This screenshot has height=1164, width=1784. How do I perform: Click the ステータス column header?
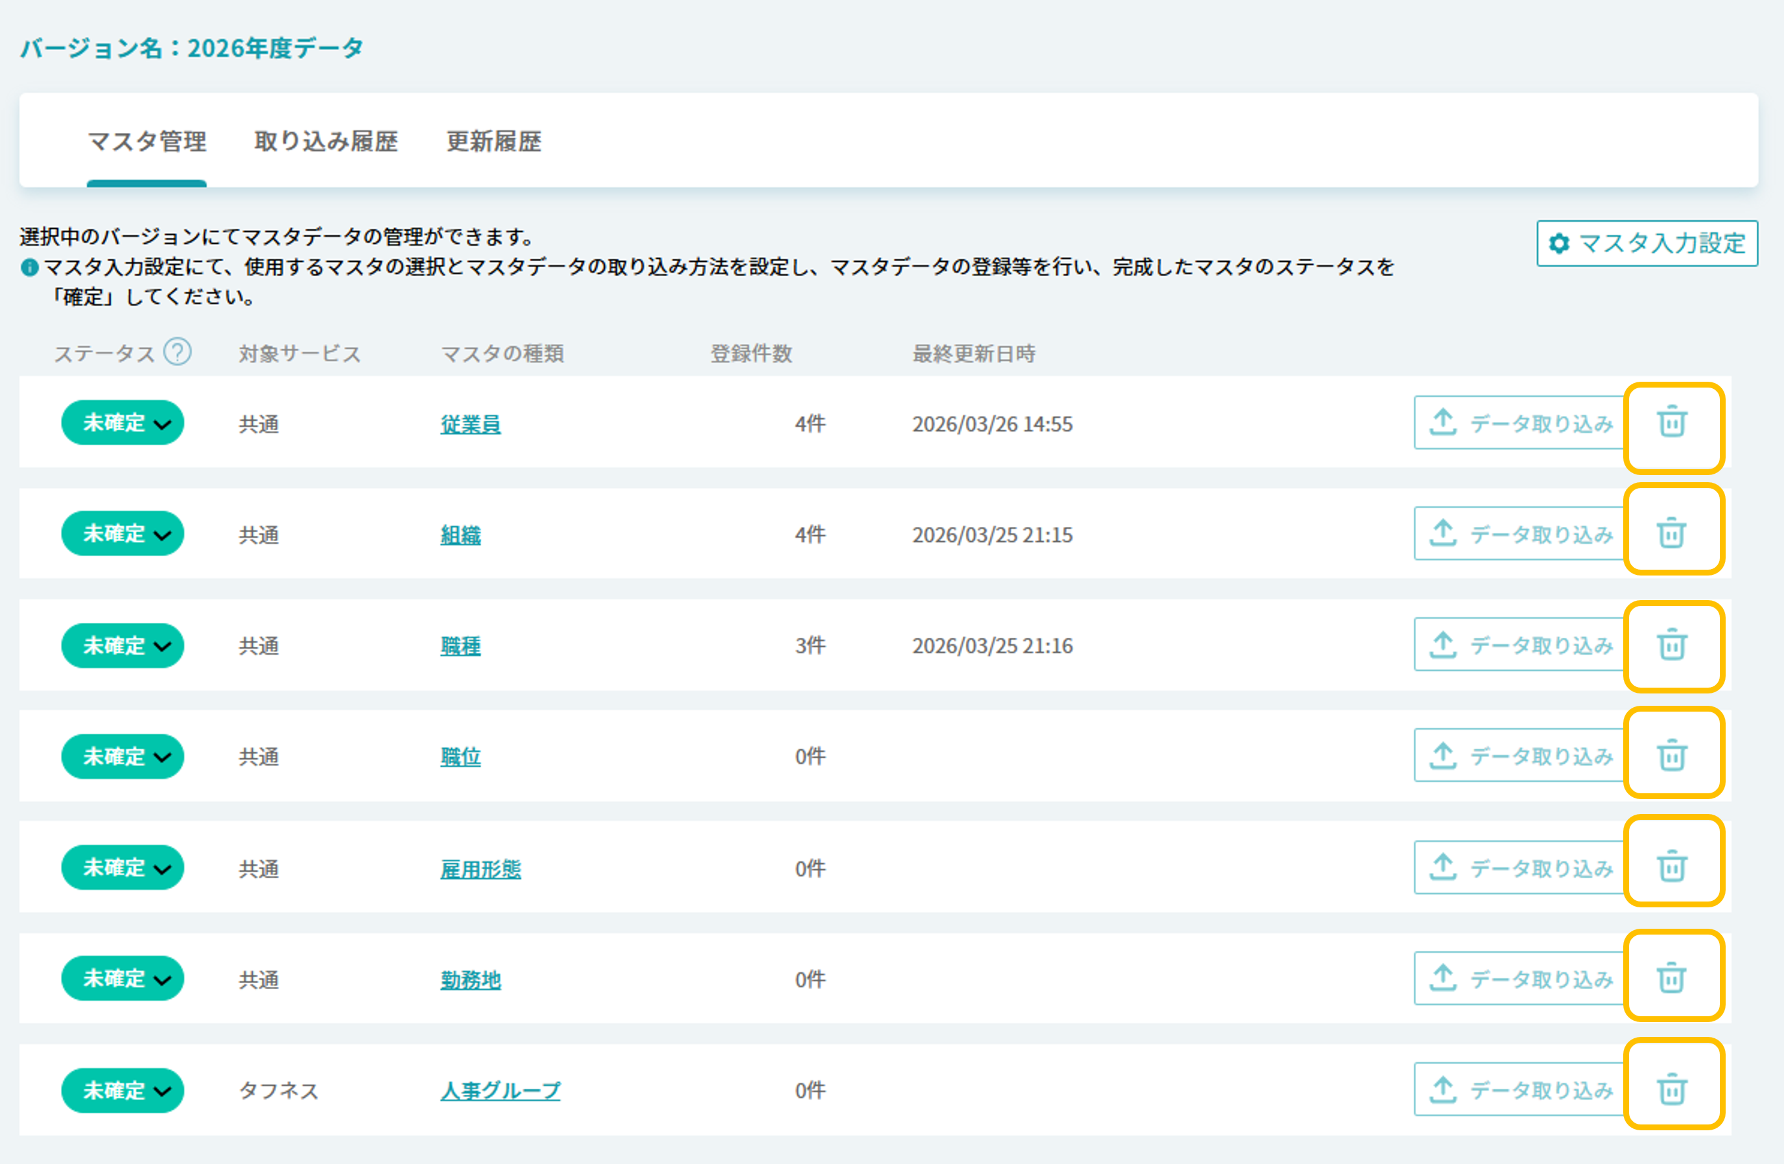104,354
